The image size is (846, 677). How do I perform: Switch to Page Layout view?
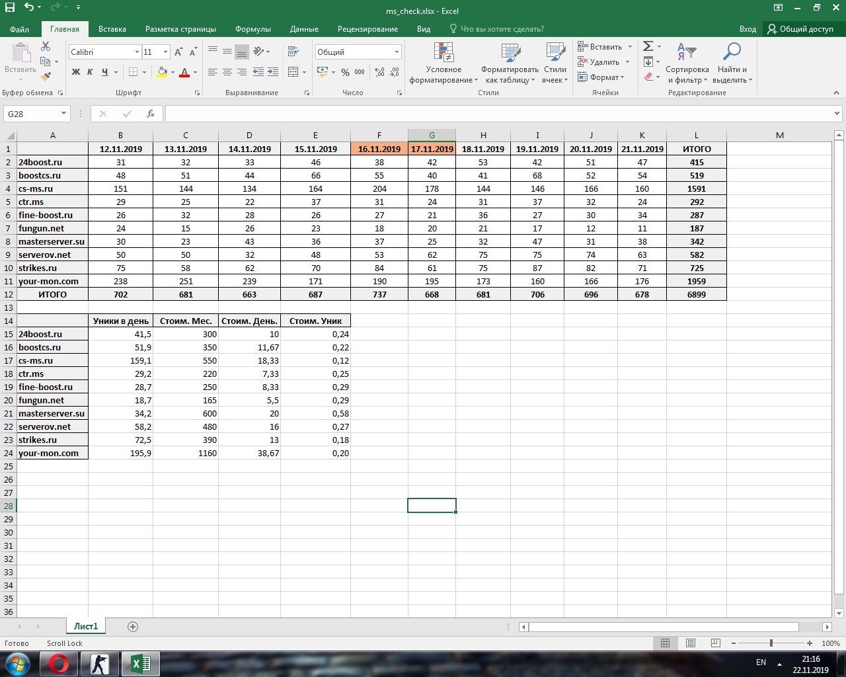pos(691,643)
